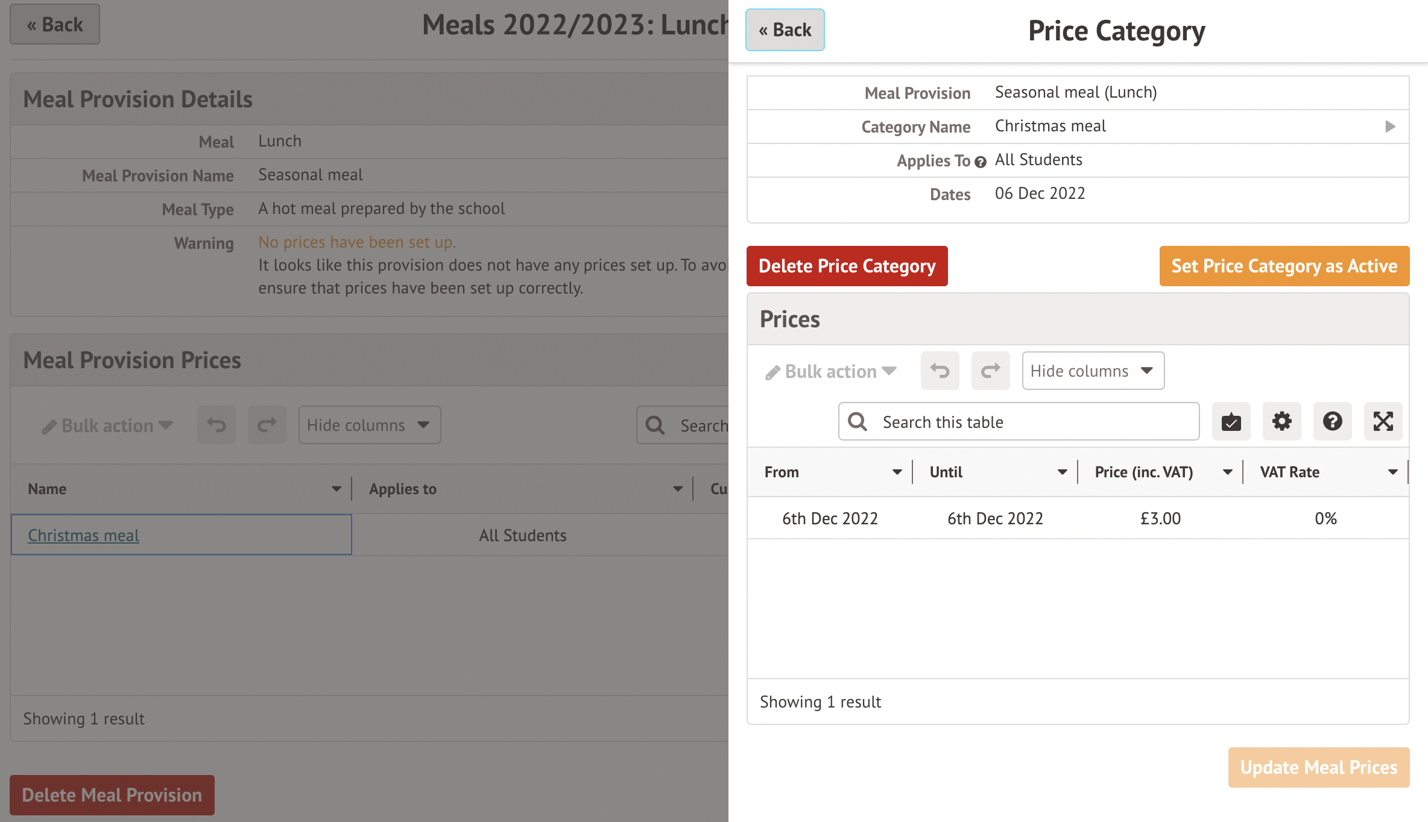Viewport: 1428px width, 822px height.
Task: Go back from the Price Category panel
Action: pos(785,30)
